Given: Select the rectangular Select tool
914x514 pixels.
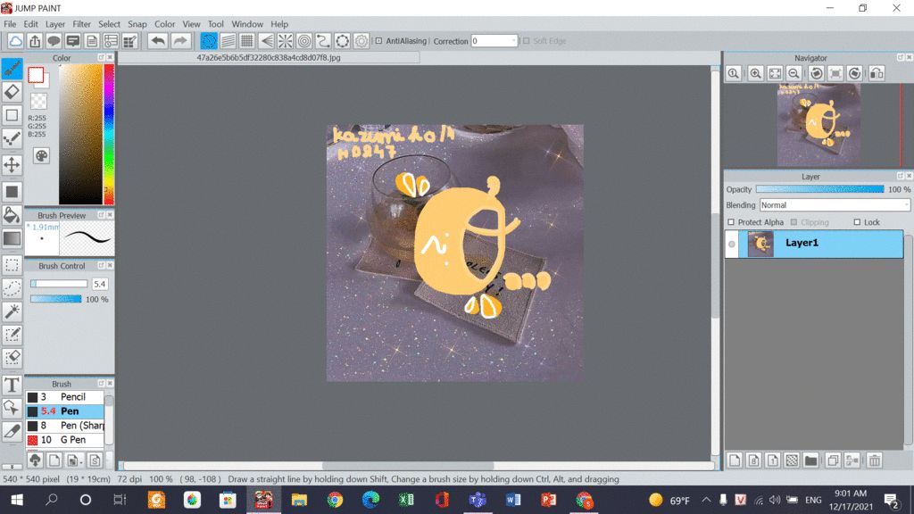Looking at the screenshot, I should pos(12,264).
